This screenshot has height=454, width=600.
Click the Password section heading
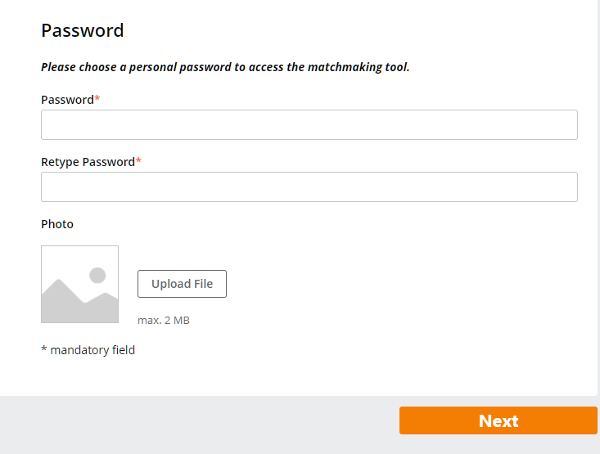pyautogui.click(x=82, y=31)
